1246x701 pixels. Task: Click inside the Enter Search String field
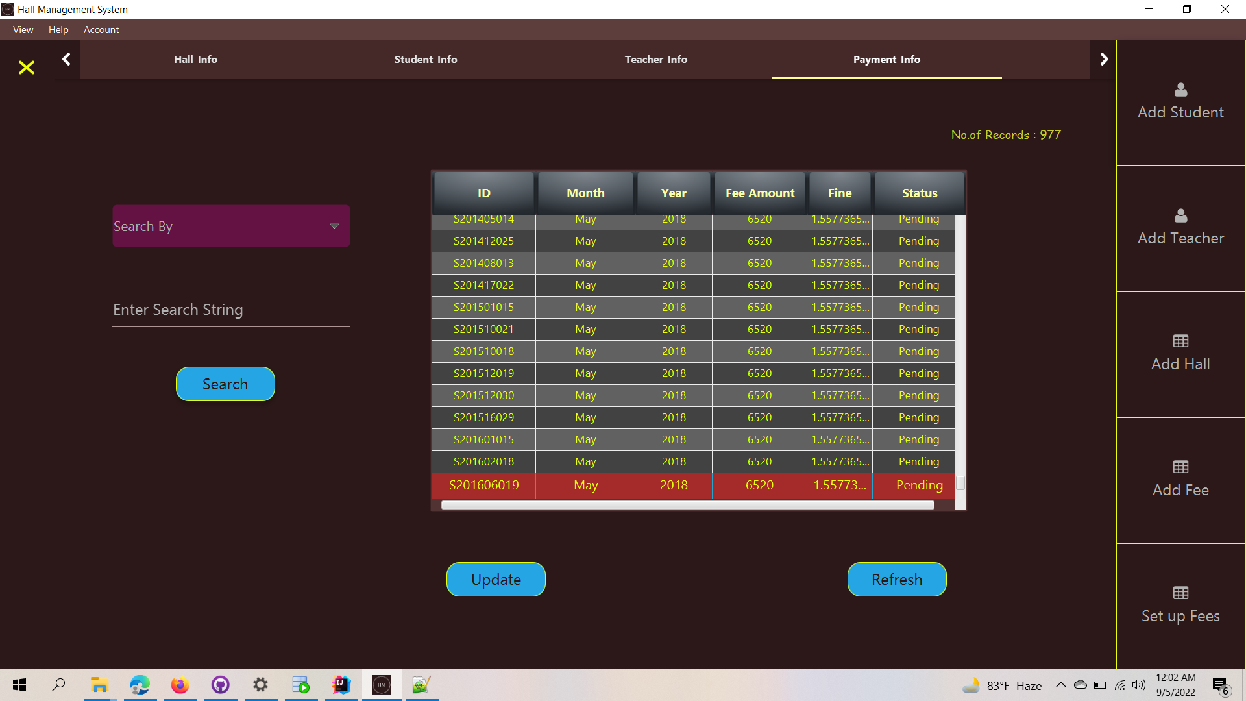[230, 310]
